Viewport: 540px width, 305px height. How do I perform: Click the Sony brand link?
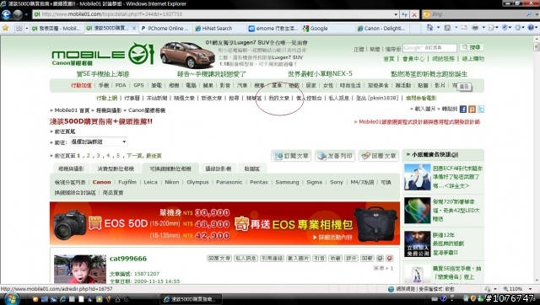336,182
